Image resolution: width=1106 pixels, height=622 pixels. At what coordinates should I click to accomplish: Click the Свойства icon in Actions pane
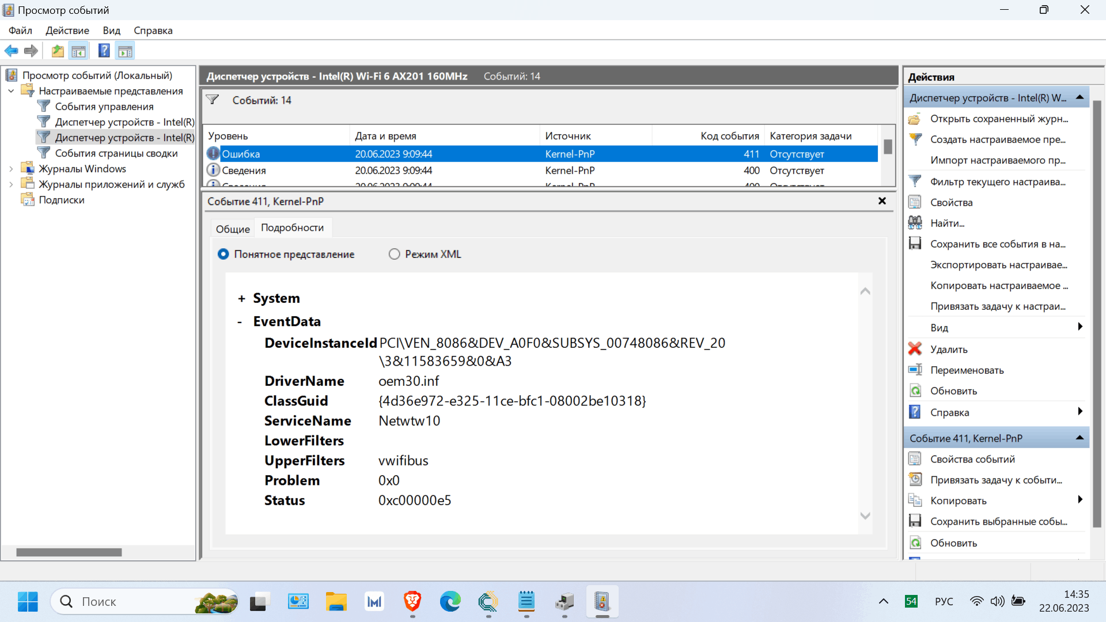[915, 202]
